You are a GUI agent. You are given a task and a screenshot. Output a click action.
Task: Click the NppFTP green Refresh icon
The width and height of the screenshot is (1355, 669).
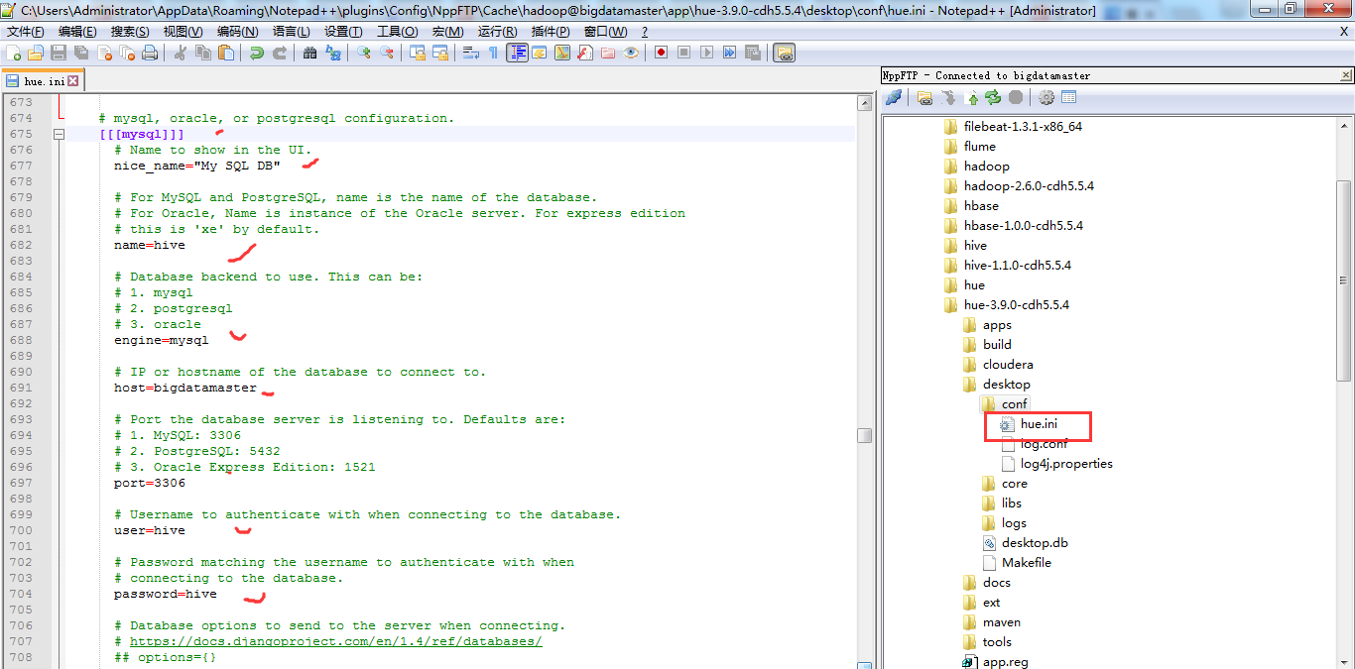[993, 97]
